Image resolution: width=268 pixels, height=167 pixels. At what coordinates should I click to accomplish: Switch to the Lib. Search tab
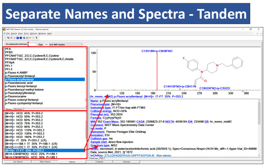pyautogui.click(x=18, y=162)
